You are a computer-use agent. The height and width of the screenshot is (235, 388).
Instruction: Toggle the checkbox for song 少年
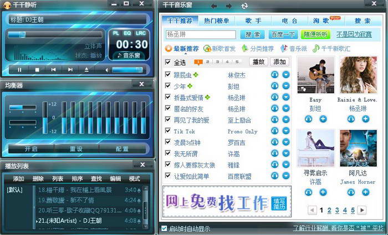(168, 86)
